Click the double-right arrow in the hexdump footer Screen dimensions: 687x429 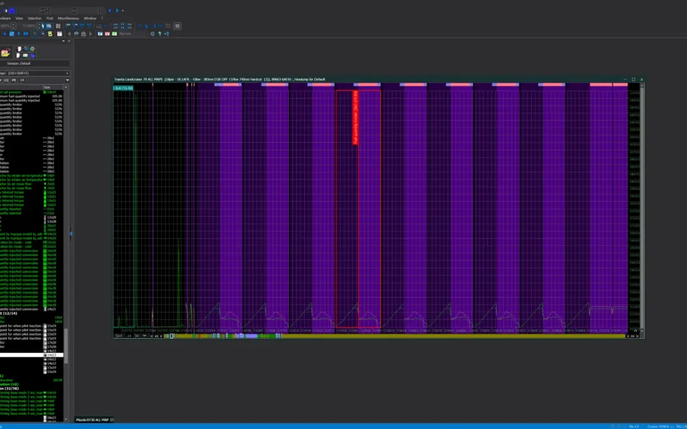tap(632, 336)
